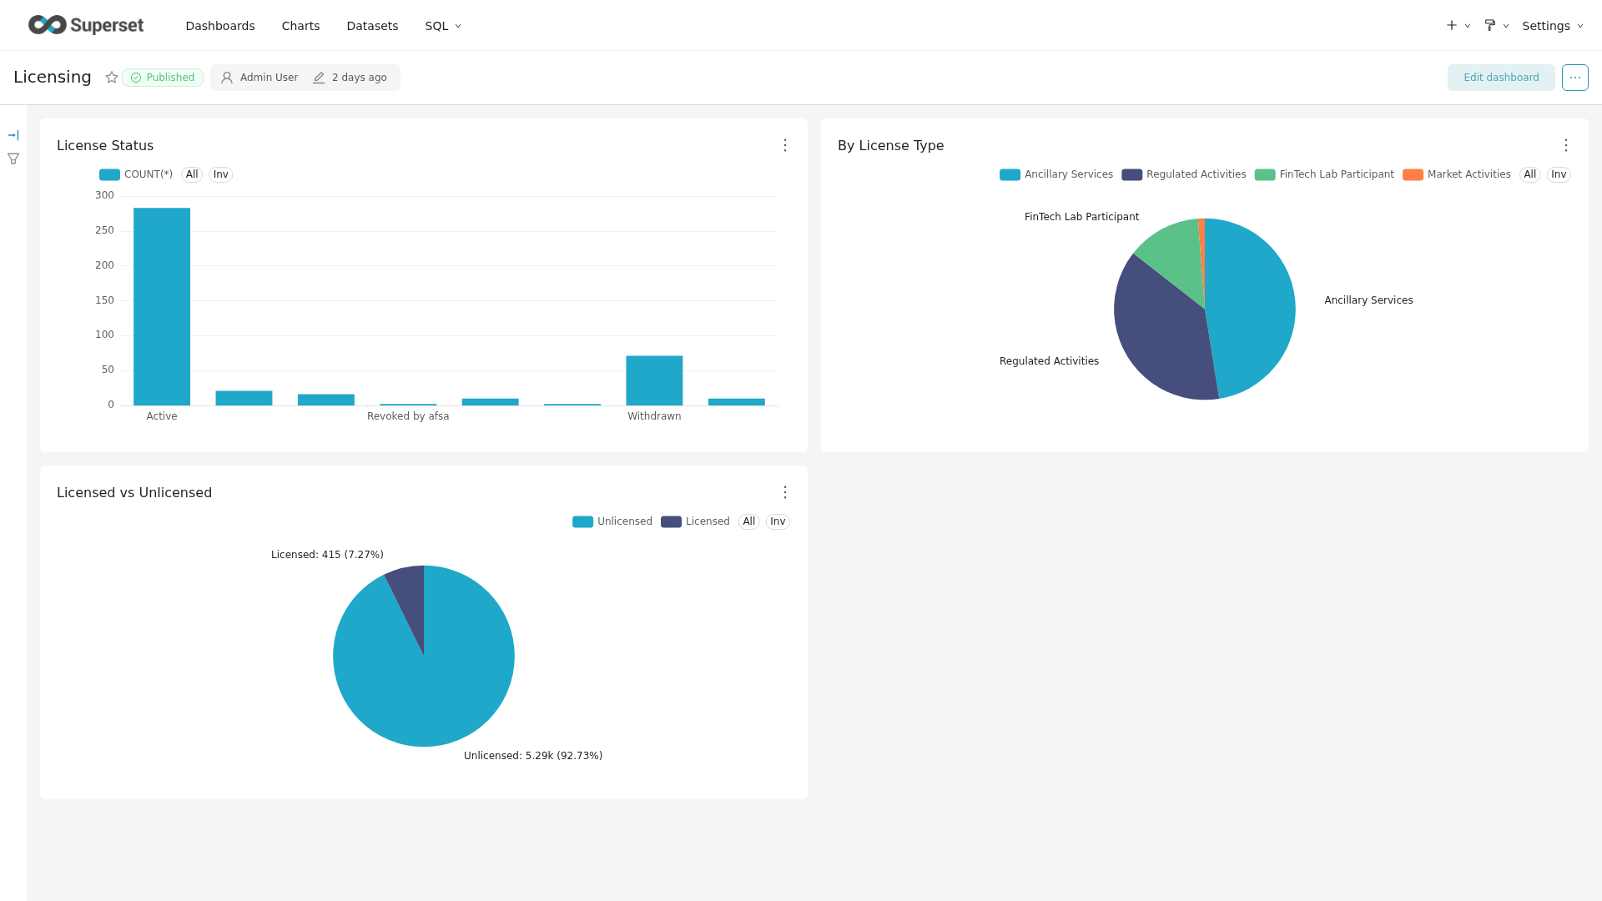
Task: Open By License Type three-dot menu
Action: click(x=1566, y=145)
